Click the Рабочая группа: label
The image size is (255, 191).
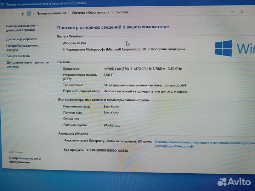tap(75, 125)
